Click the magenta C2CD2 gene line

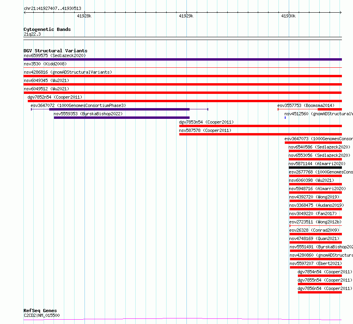182,319
